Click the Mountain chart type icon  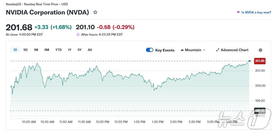pyautogui.click(x=182, y=50)
